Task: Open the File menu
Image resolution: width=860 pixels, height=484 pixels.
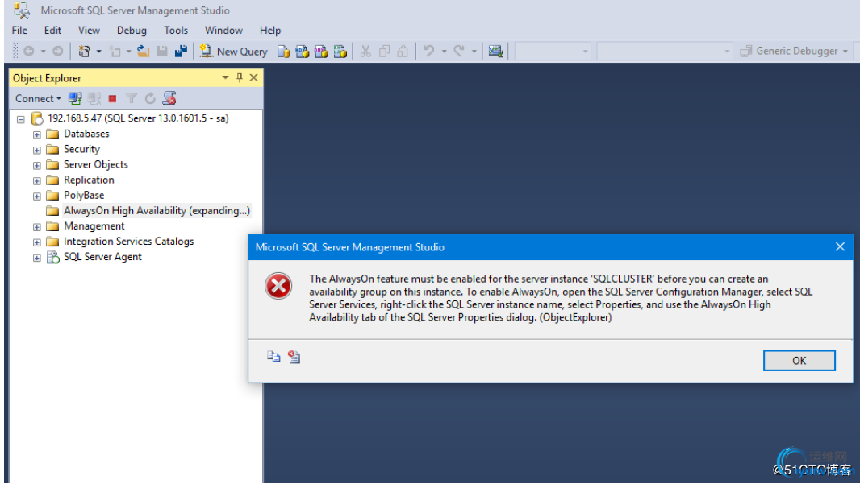Action: 19,30
